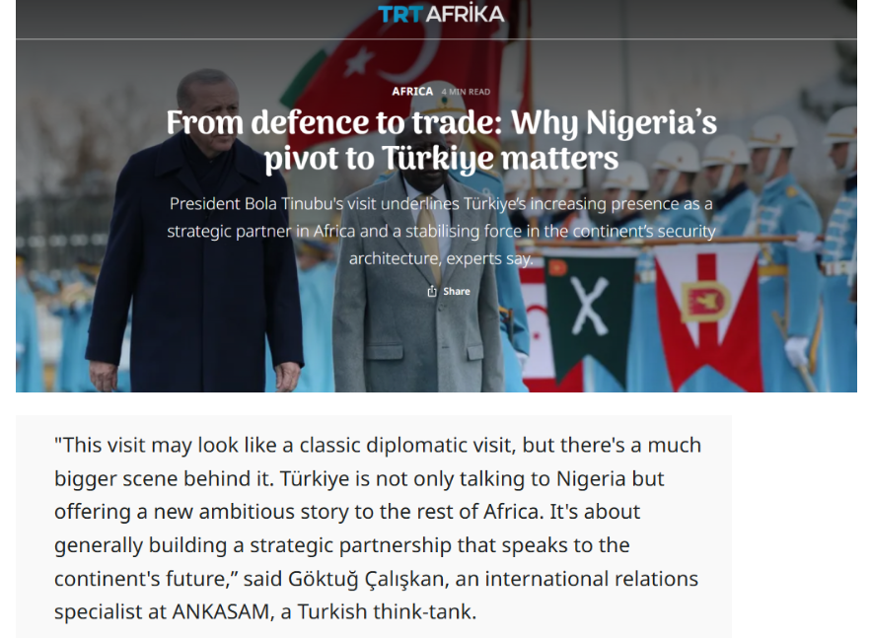
Task: Click the share icon under the subtitle
Action: pos(432,291)
